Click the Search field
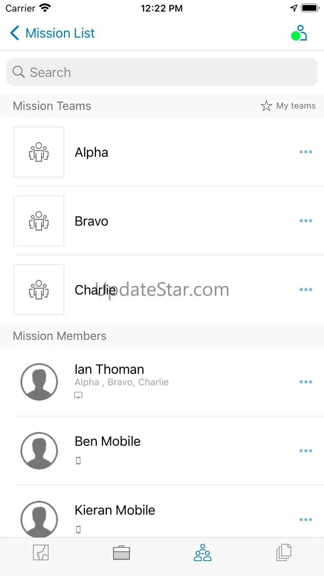The image size is (324, 576). 162,72
